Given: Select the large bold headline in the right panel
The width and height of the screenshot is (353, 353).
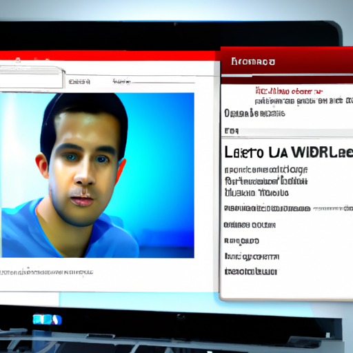Looking at the screenshot, I should (288, 152).
